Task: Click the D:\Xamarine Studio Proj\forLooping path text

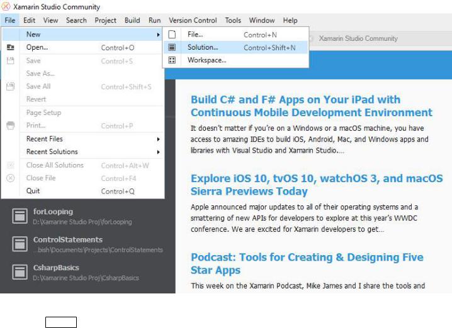Action: tap(82, 222)
